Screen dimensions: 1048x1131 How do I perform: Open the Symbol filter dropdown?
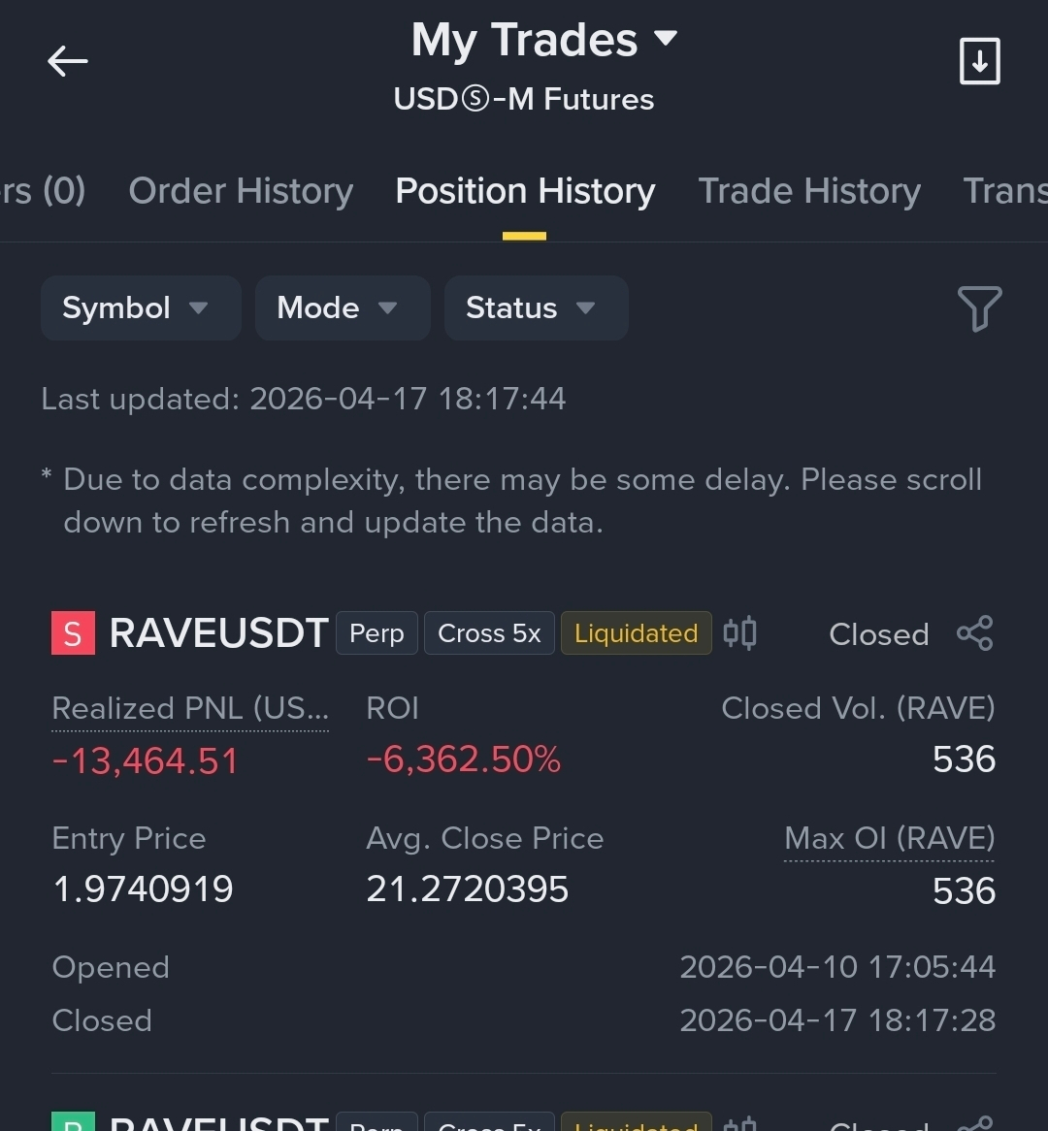coord(141,308)
